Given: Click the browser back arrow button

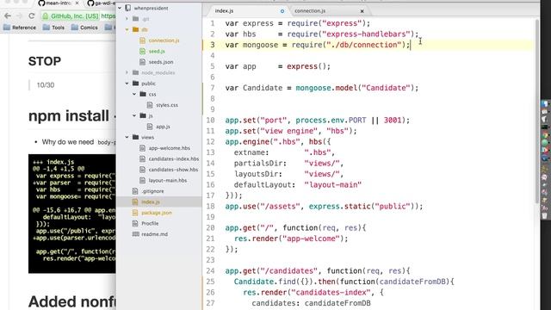Looking at the screenshot, I should (x=8, y=15).
